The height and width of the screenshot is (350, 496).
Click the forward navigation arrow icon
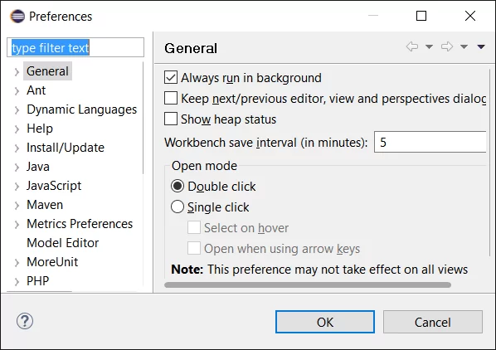tap(447, 46)
